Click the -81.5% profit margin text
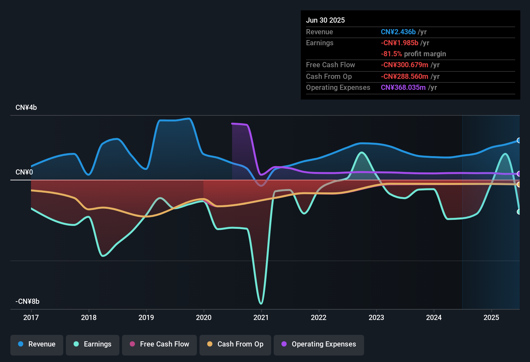The width and height of the screenshot is (530, 362). click(413, 54)
